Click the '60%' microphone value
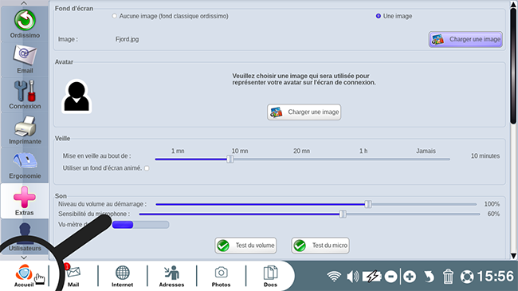This screenshot has height=291, width=518. point(493,214)
